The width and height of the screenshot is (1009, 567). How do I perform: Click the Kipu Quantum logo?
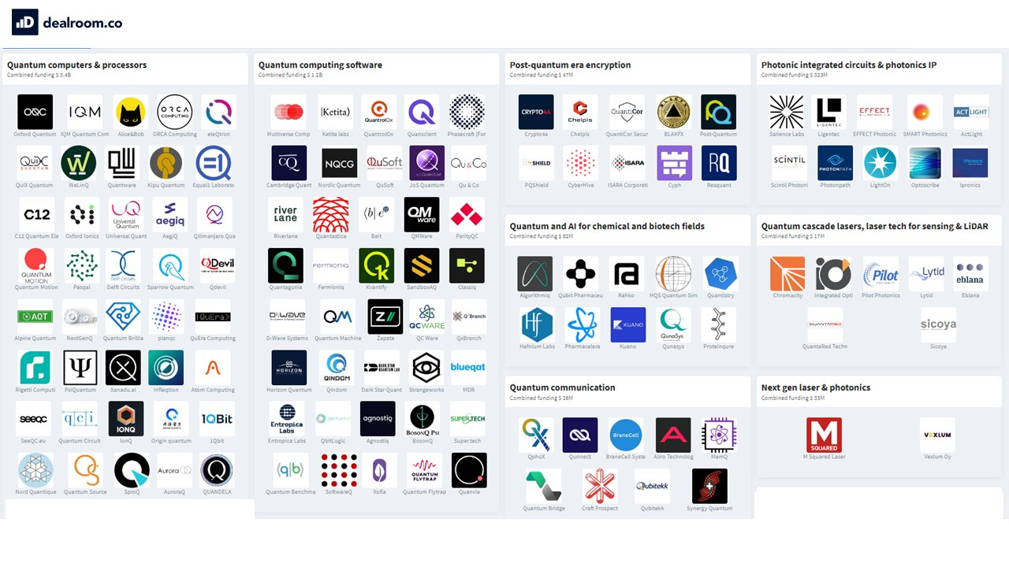(166, 163)
